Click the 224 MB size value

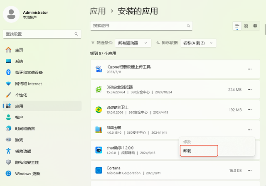click(x=235, y=90)
